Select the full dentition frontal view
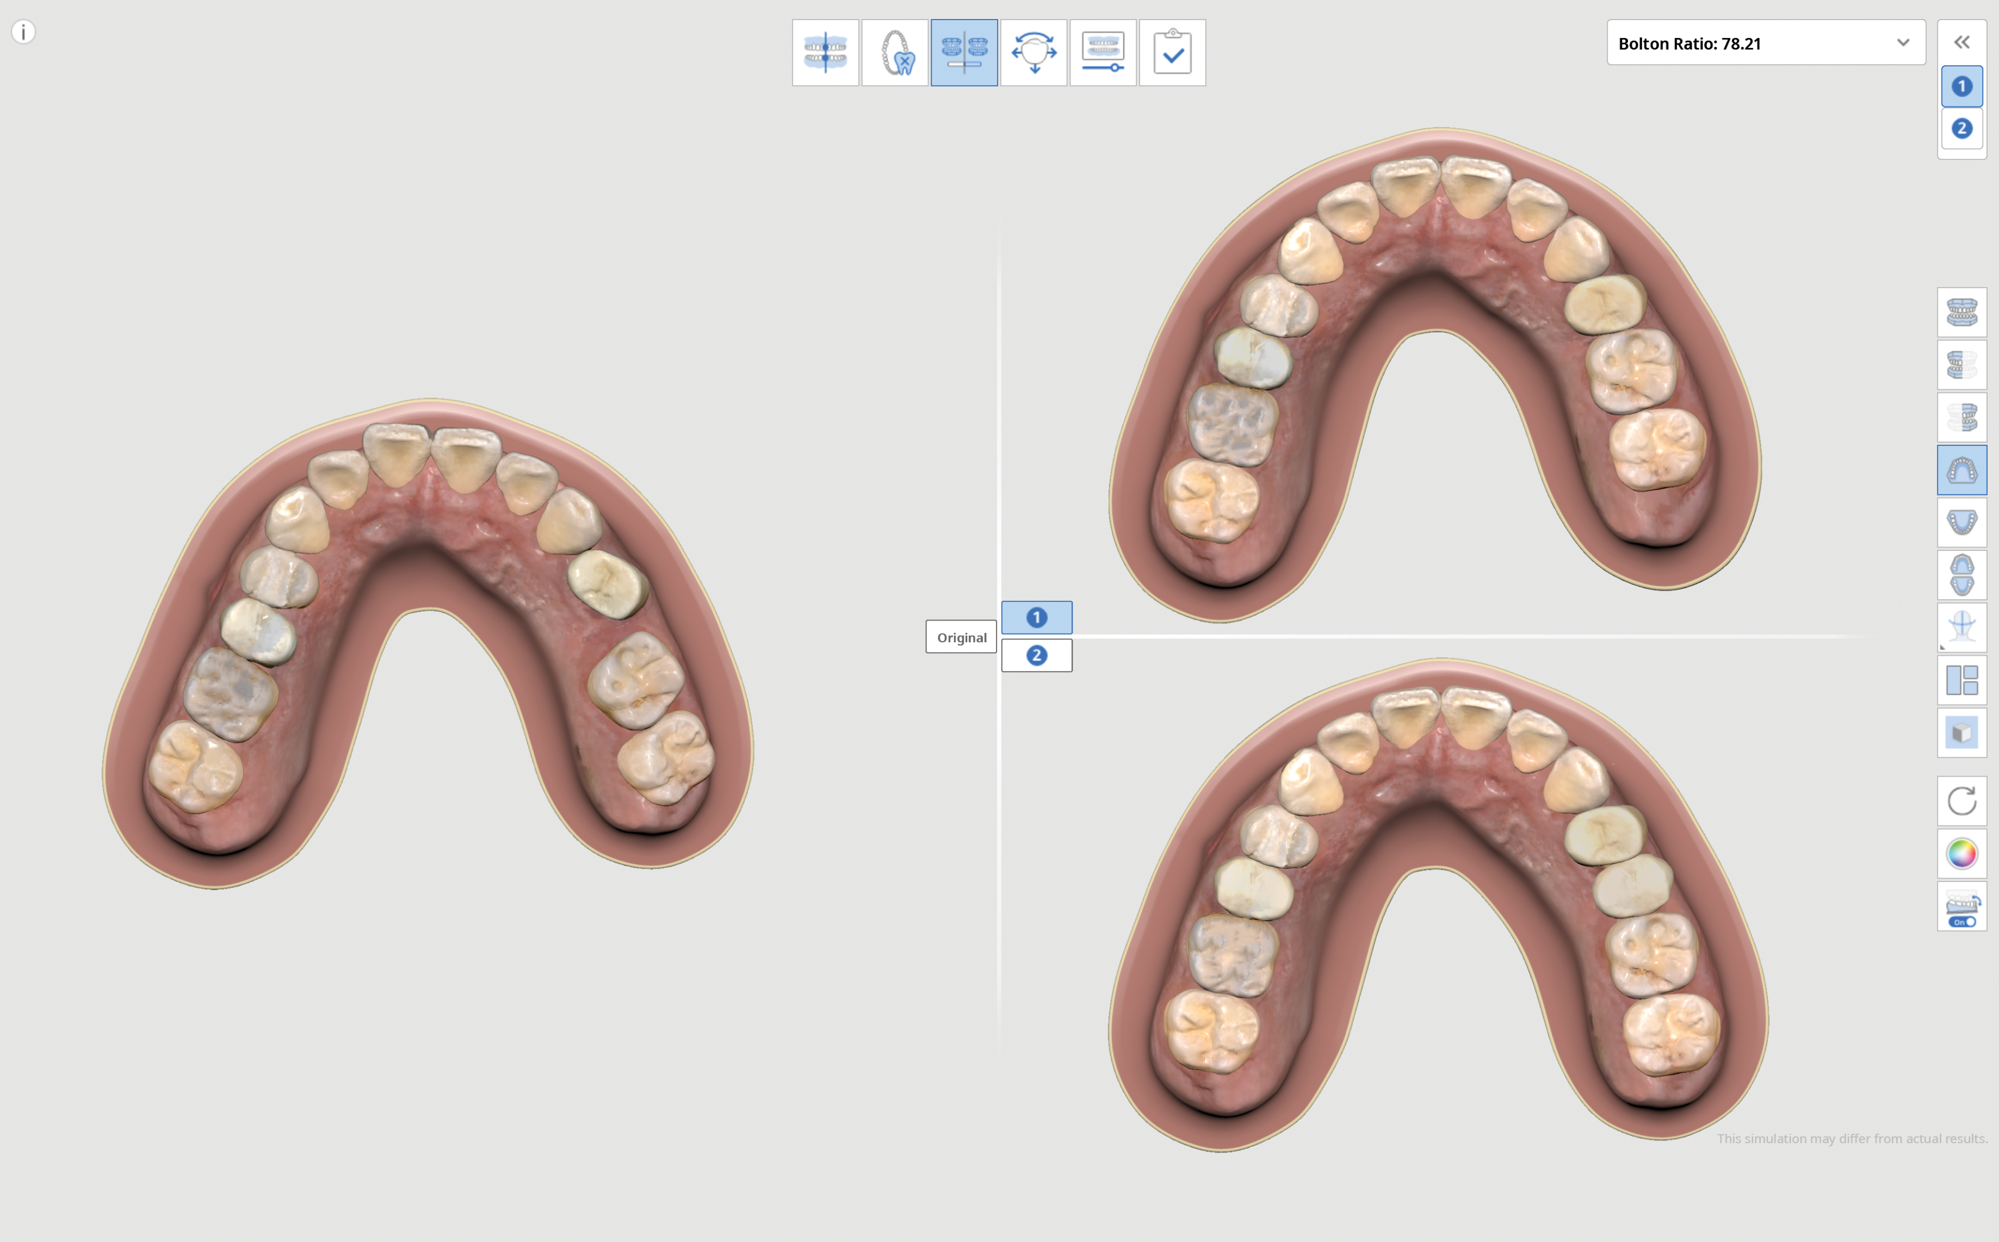Image resolution: width=1999 pixels, height=1242 pixels. pyautogui.click(x=1962, y=312)
